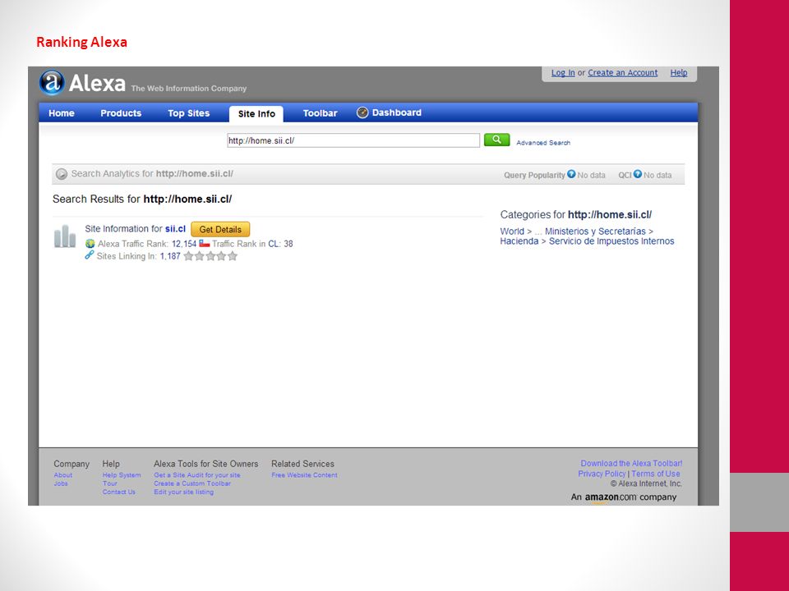
Task: Click the Search Analytics for http://home.sii.cl/ heading
Action: 152,174
